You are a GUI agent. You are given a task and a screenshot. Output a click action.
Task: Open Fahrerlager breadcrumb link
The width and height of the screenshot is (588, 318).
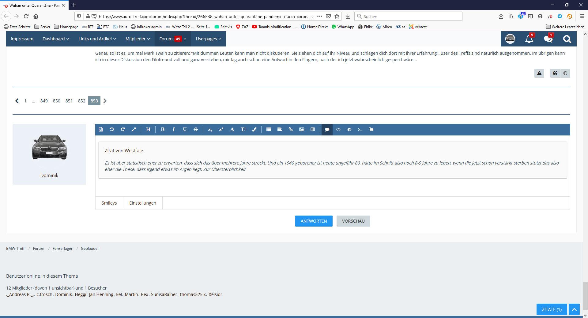62,249
